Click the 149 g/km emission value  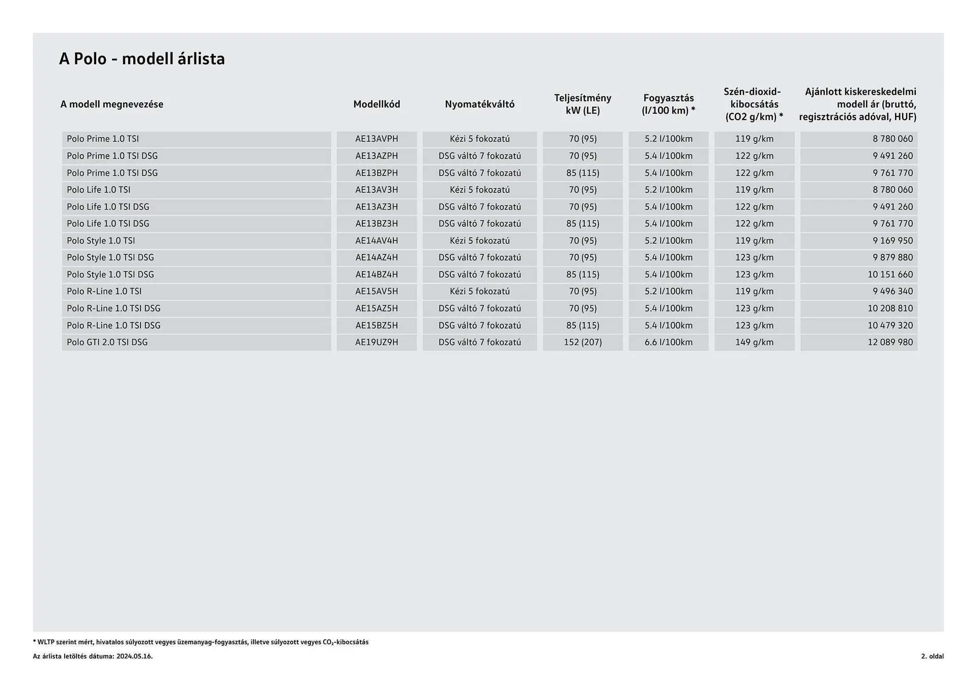754,342
